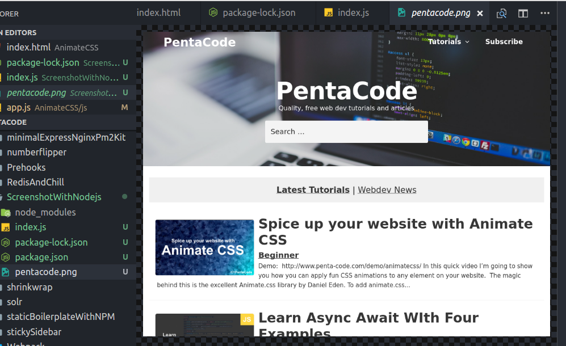Viewport: 566px width, 346px height.
Task: Close the pentacode.png tab
Action: [480, 14]
